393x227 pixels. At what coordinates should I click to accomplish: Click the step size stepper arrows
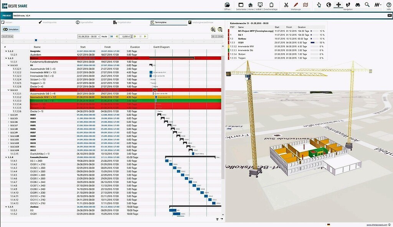coord(132,36)
